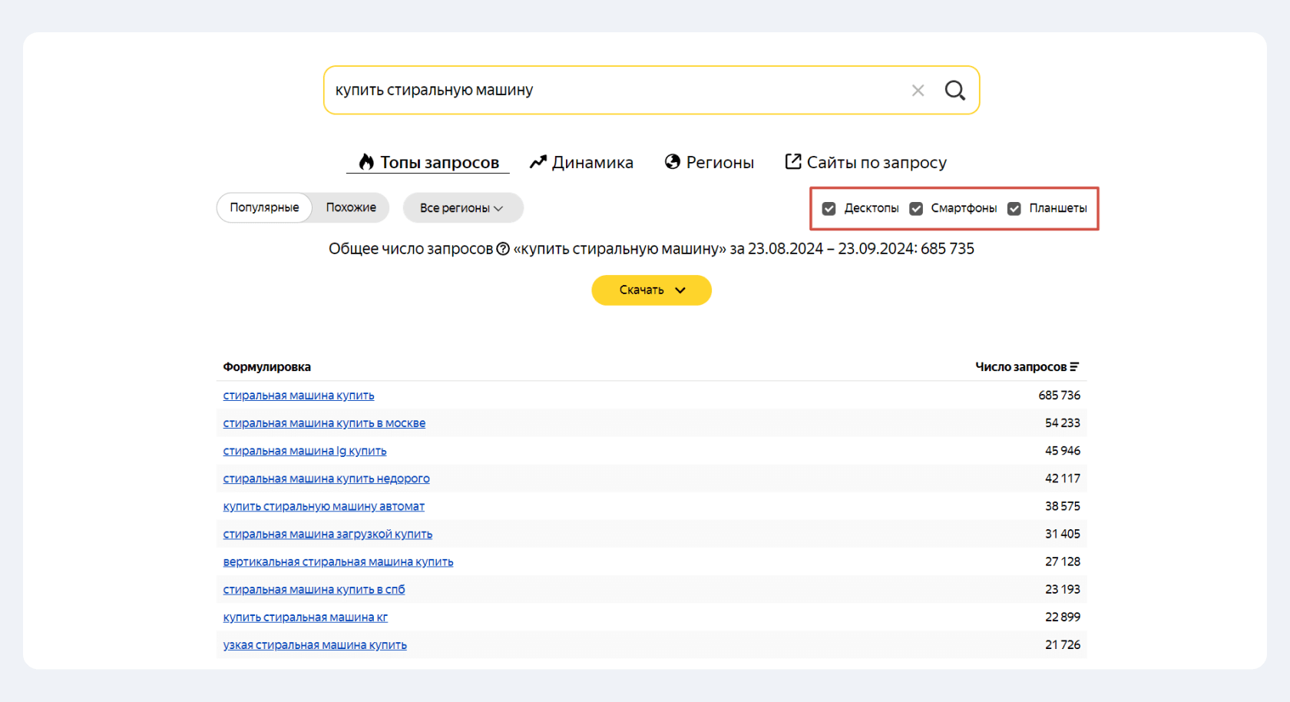Select the Популярные tab

pos(264,207)
